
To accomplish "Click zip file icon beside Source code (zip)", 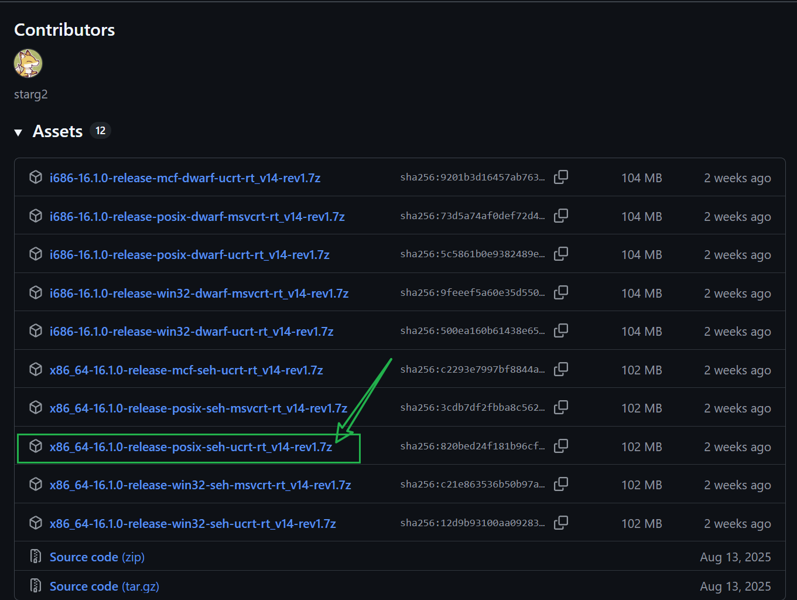I will [36, 556].
